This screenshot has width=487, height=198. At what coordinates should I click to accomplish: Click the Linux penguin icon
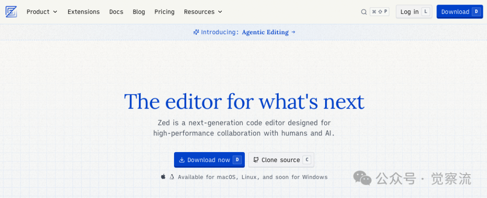pos(172,177)
